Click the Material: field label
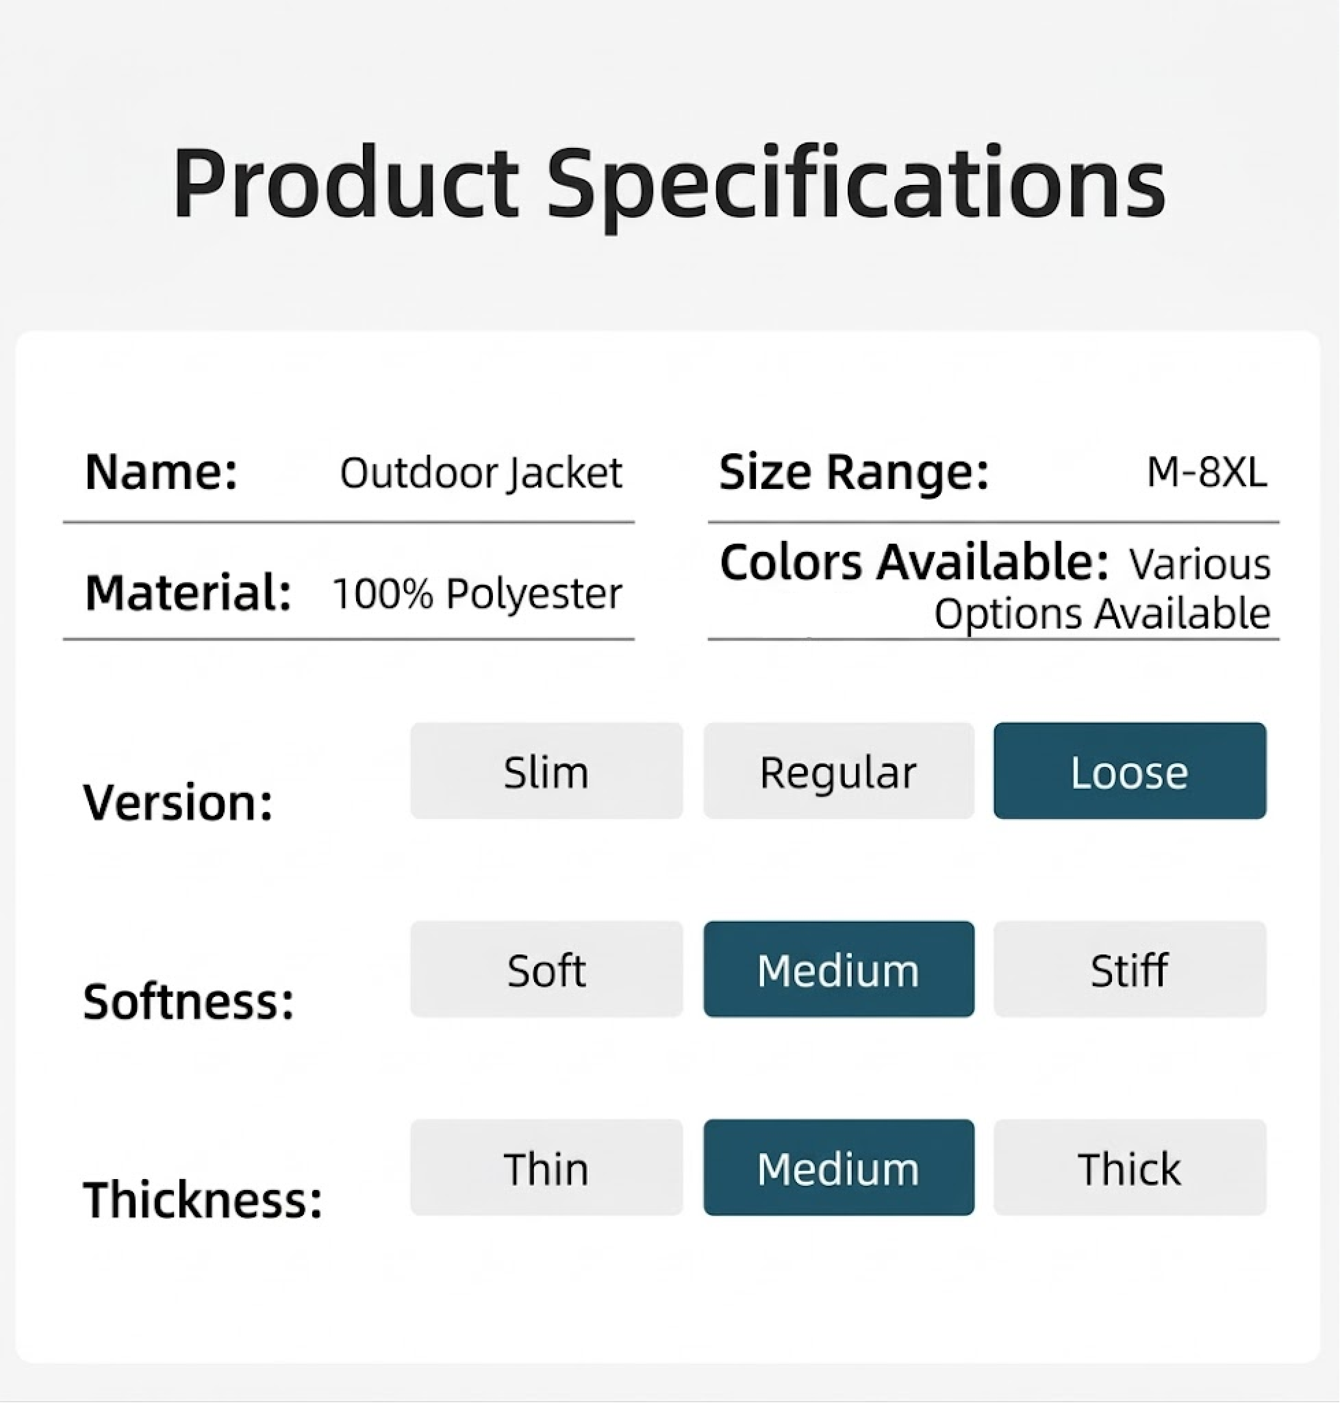The image size is (1340, 1403). (188, 593)
